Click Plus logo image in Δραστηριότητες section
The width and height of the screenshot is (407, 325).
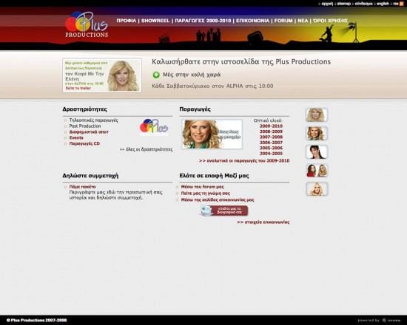coord(154,127)
